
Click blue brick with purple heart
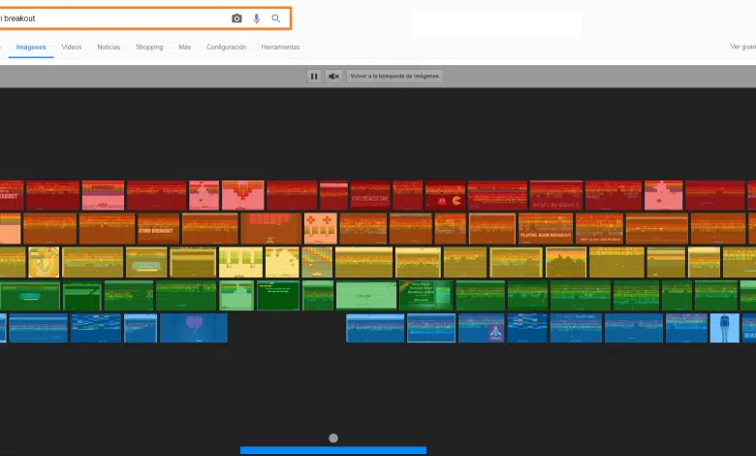point(194,328)
